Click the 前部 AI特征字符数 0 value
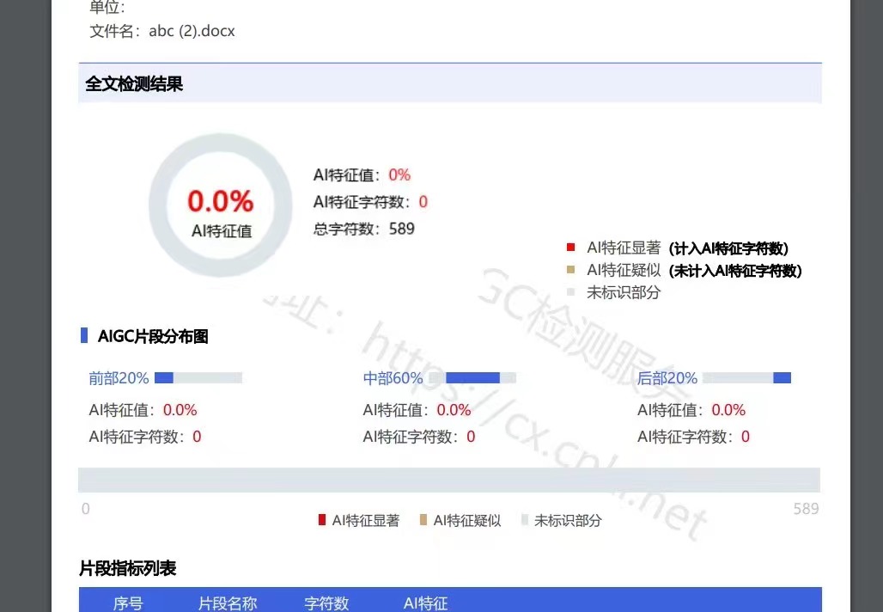This screenshot has height=612, width=883. [x=197, y=437]
